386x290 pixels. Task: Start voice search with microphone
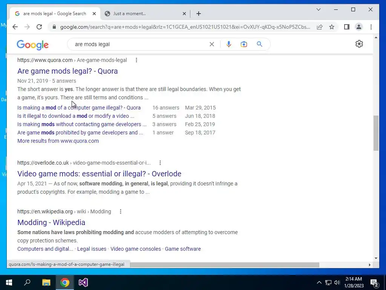229,44
